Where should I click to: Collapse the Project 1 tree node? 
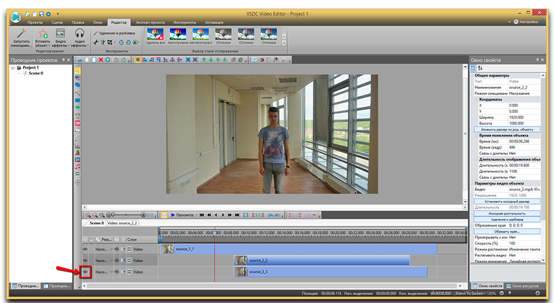(13, 68)
